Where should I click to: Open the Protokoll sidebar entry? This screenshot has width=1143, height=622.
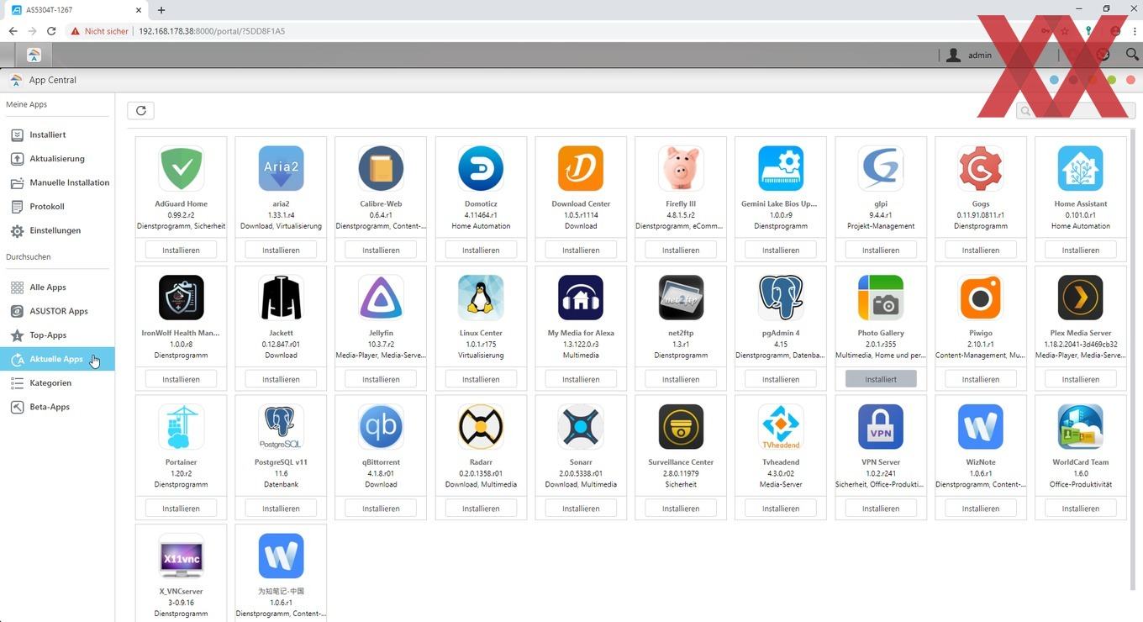coord(57,206)
